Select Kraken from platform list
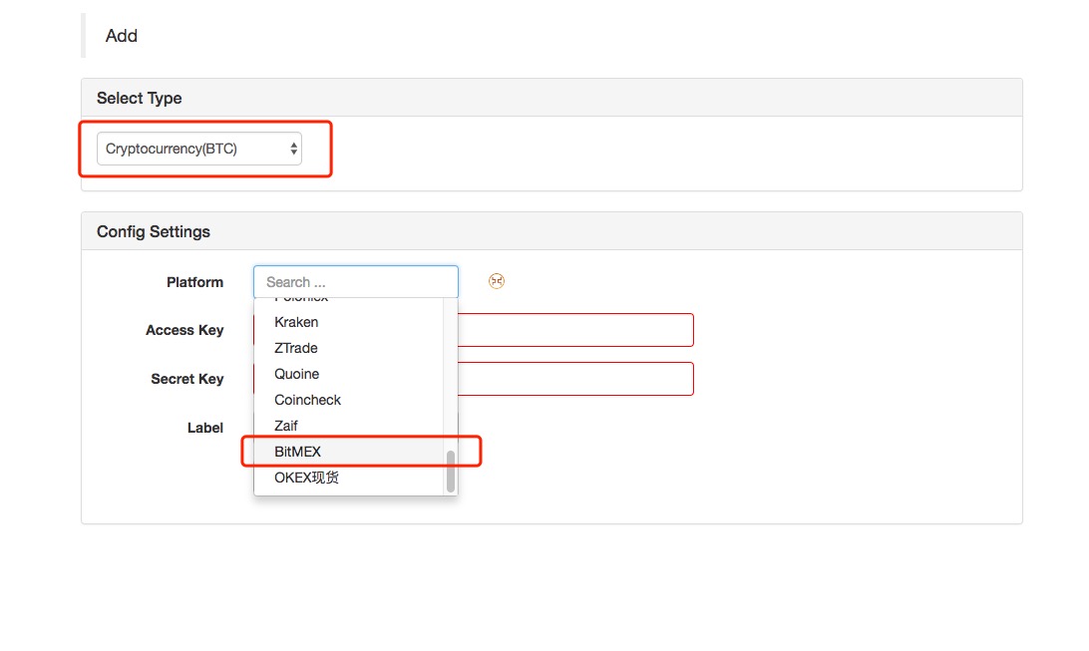The image size is (1089, 651). (349, 322)
